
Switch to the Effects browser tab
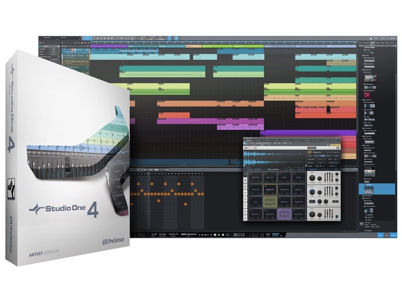pyautogui.click(x=373, y=43)
